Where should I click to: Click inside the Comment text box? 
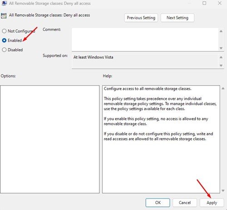point(145,40)
